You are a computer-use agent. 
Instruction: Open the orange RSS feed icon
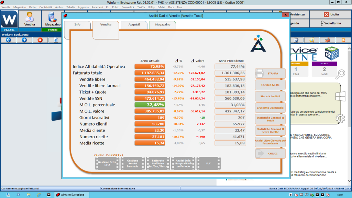click(x=343, y=40)
